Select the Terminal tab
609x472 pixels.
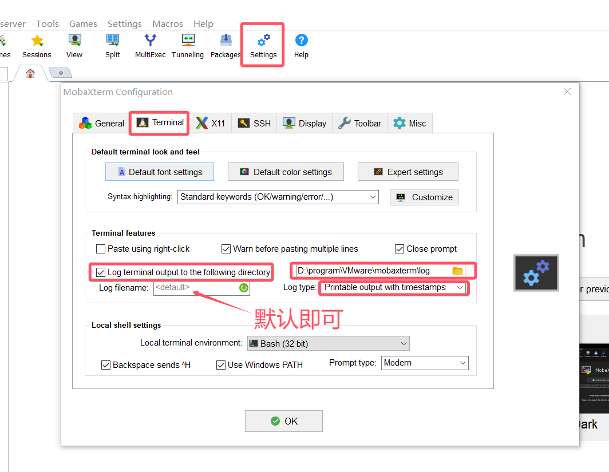[160, 122]
